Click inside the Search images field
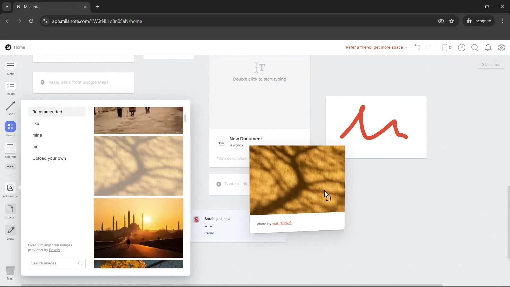 (x=53, y=263)
